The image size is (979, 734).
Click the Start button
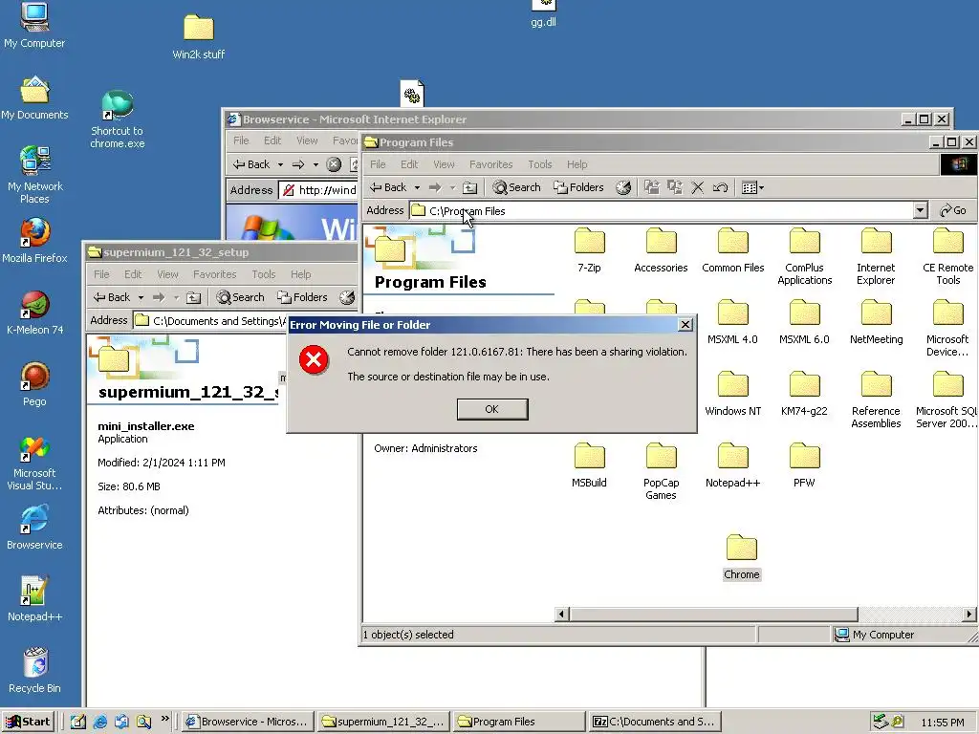[28, 722]
